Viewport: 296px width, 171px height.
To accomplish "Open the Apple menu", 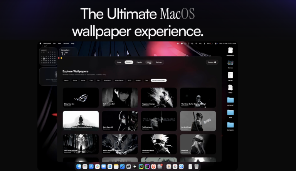I will click(40, 43).
